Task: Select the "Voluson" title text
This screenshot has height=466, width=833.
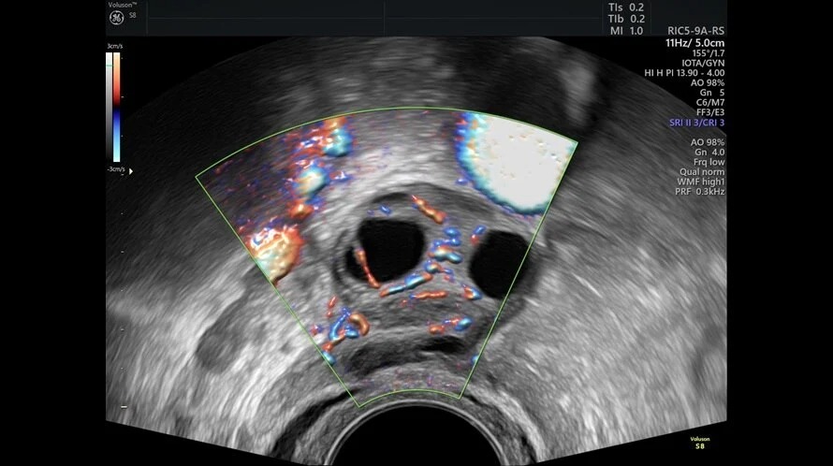Action: 123,5
